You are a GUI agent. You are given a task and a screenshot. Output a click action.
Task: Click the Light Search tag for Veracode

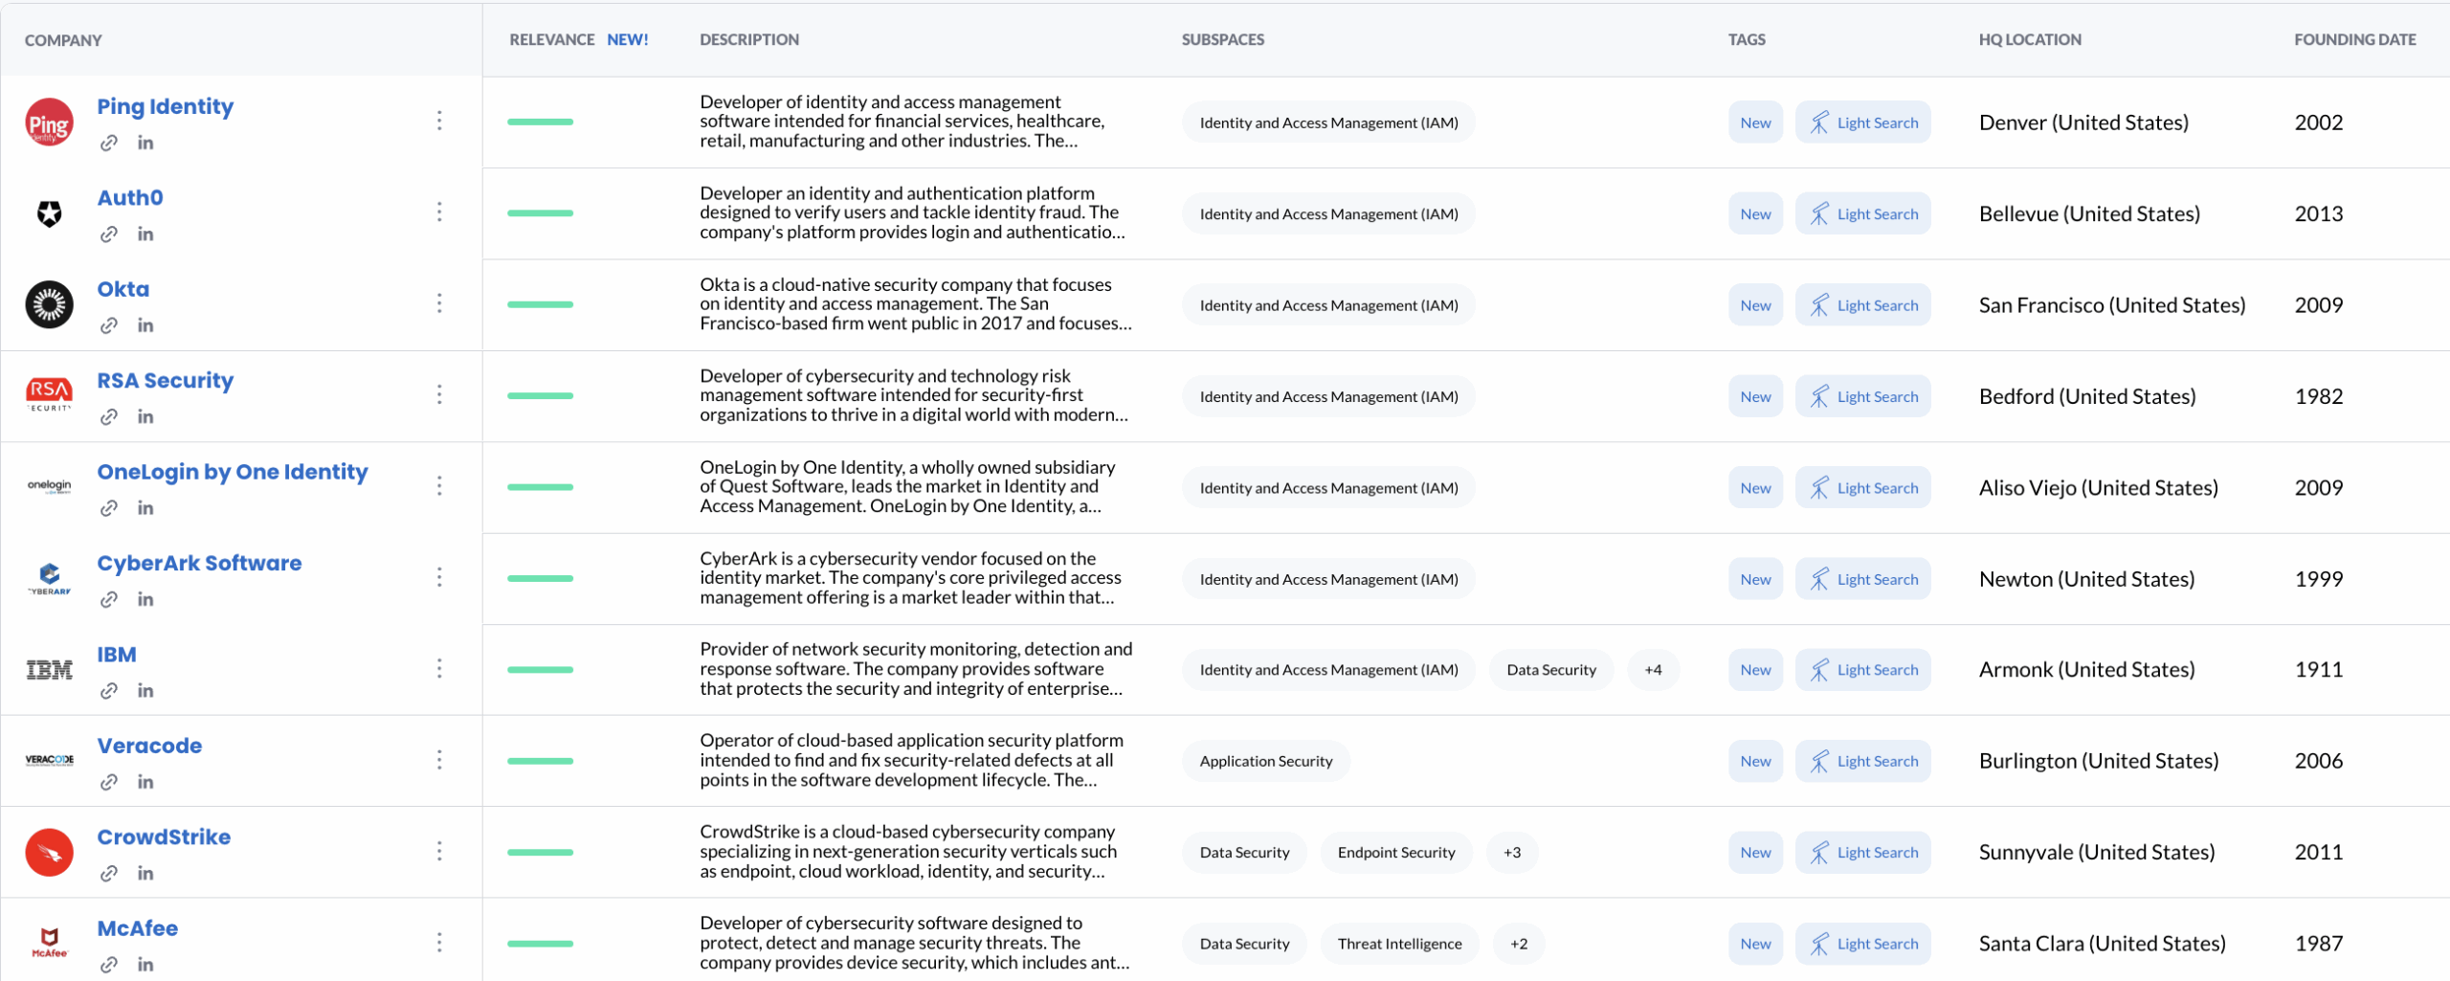tap(1862, 761)
